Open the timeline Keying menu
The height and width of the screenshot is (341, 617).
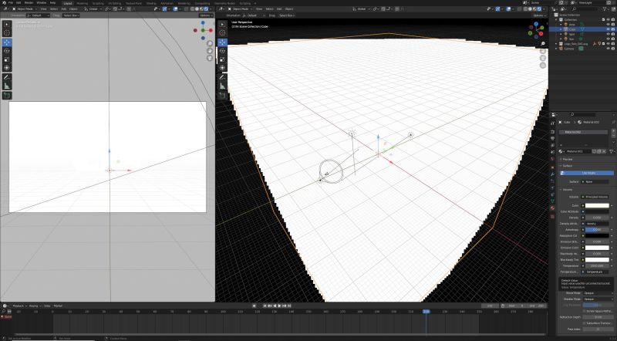pyautogui.click(x=34, y=306)
